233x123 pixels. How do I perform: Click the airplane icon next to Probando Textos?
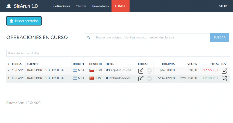107,78
